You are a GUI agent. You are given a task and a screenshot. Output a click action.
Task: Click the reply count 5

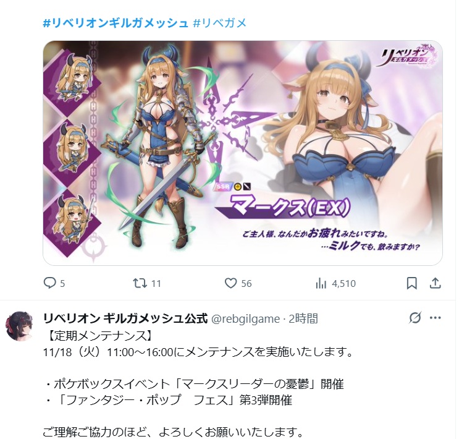tap(62, 283)
